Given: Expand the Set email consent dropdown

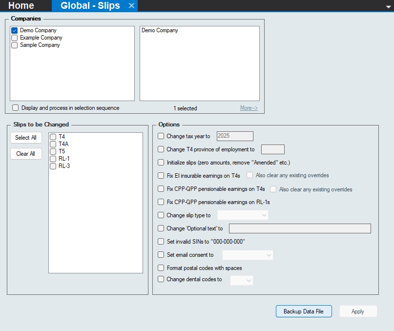Looking at the screenshot, I should (248, 255).
